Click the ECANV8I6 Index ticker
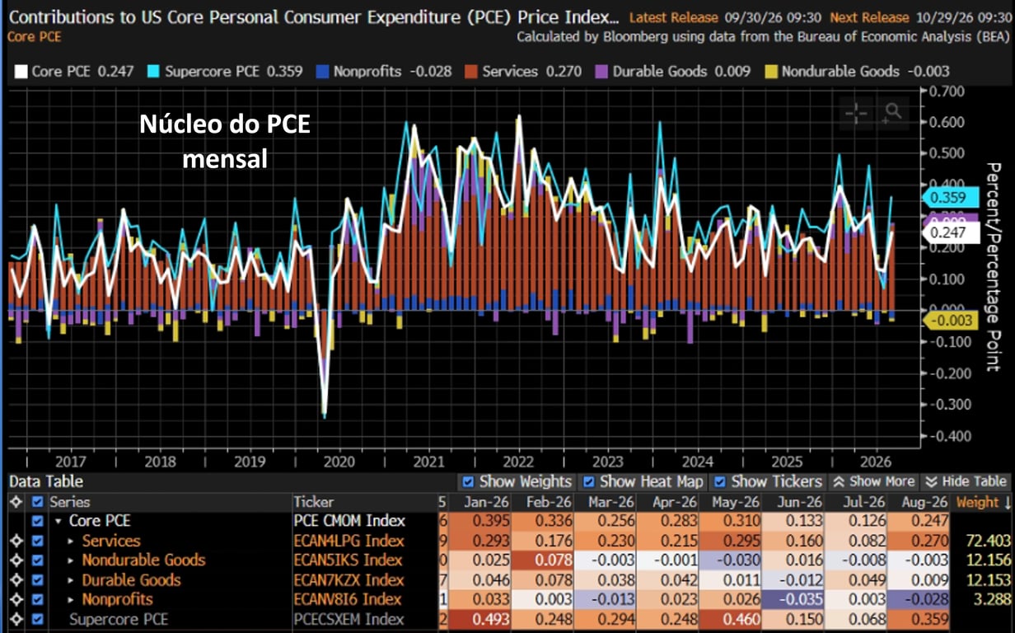 [349, 599]
